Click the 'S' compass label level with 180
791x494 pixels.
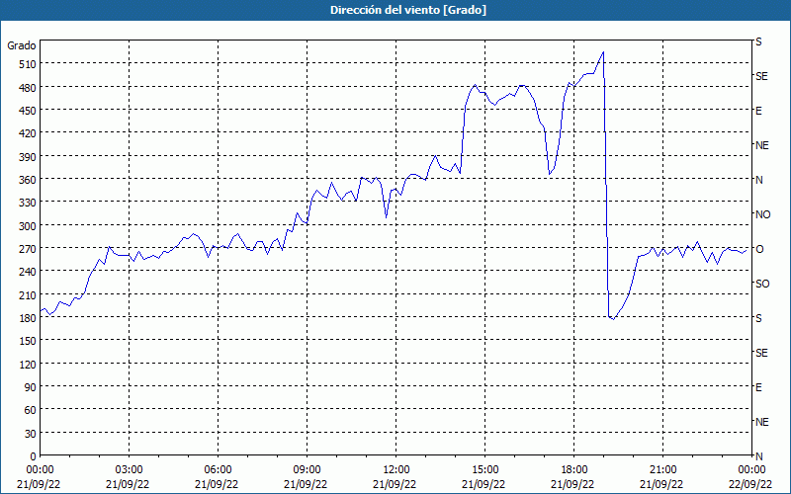point(758,318)
